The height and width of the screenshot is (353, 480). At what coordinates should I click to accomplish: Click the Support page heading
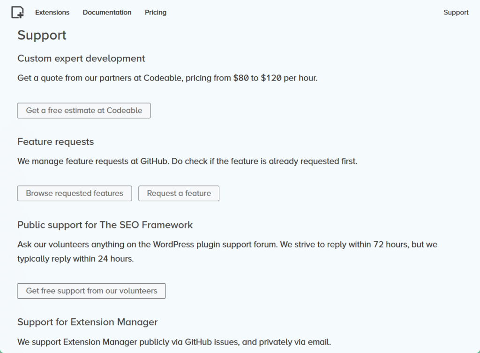pyautogui.click(x=42, y=35)
